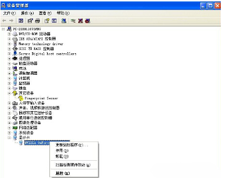This screenshot has width=229, height=178.
Task: Click the speaker icon of 声音、视频和游戏控制器
Action: pos(15,108)
